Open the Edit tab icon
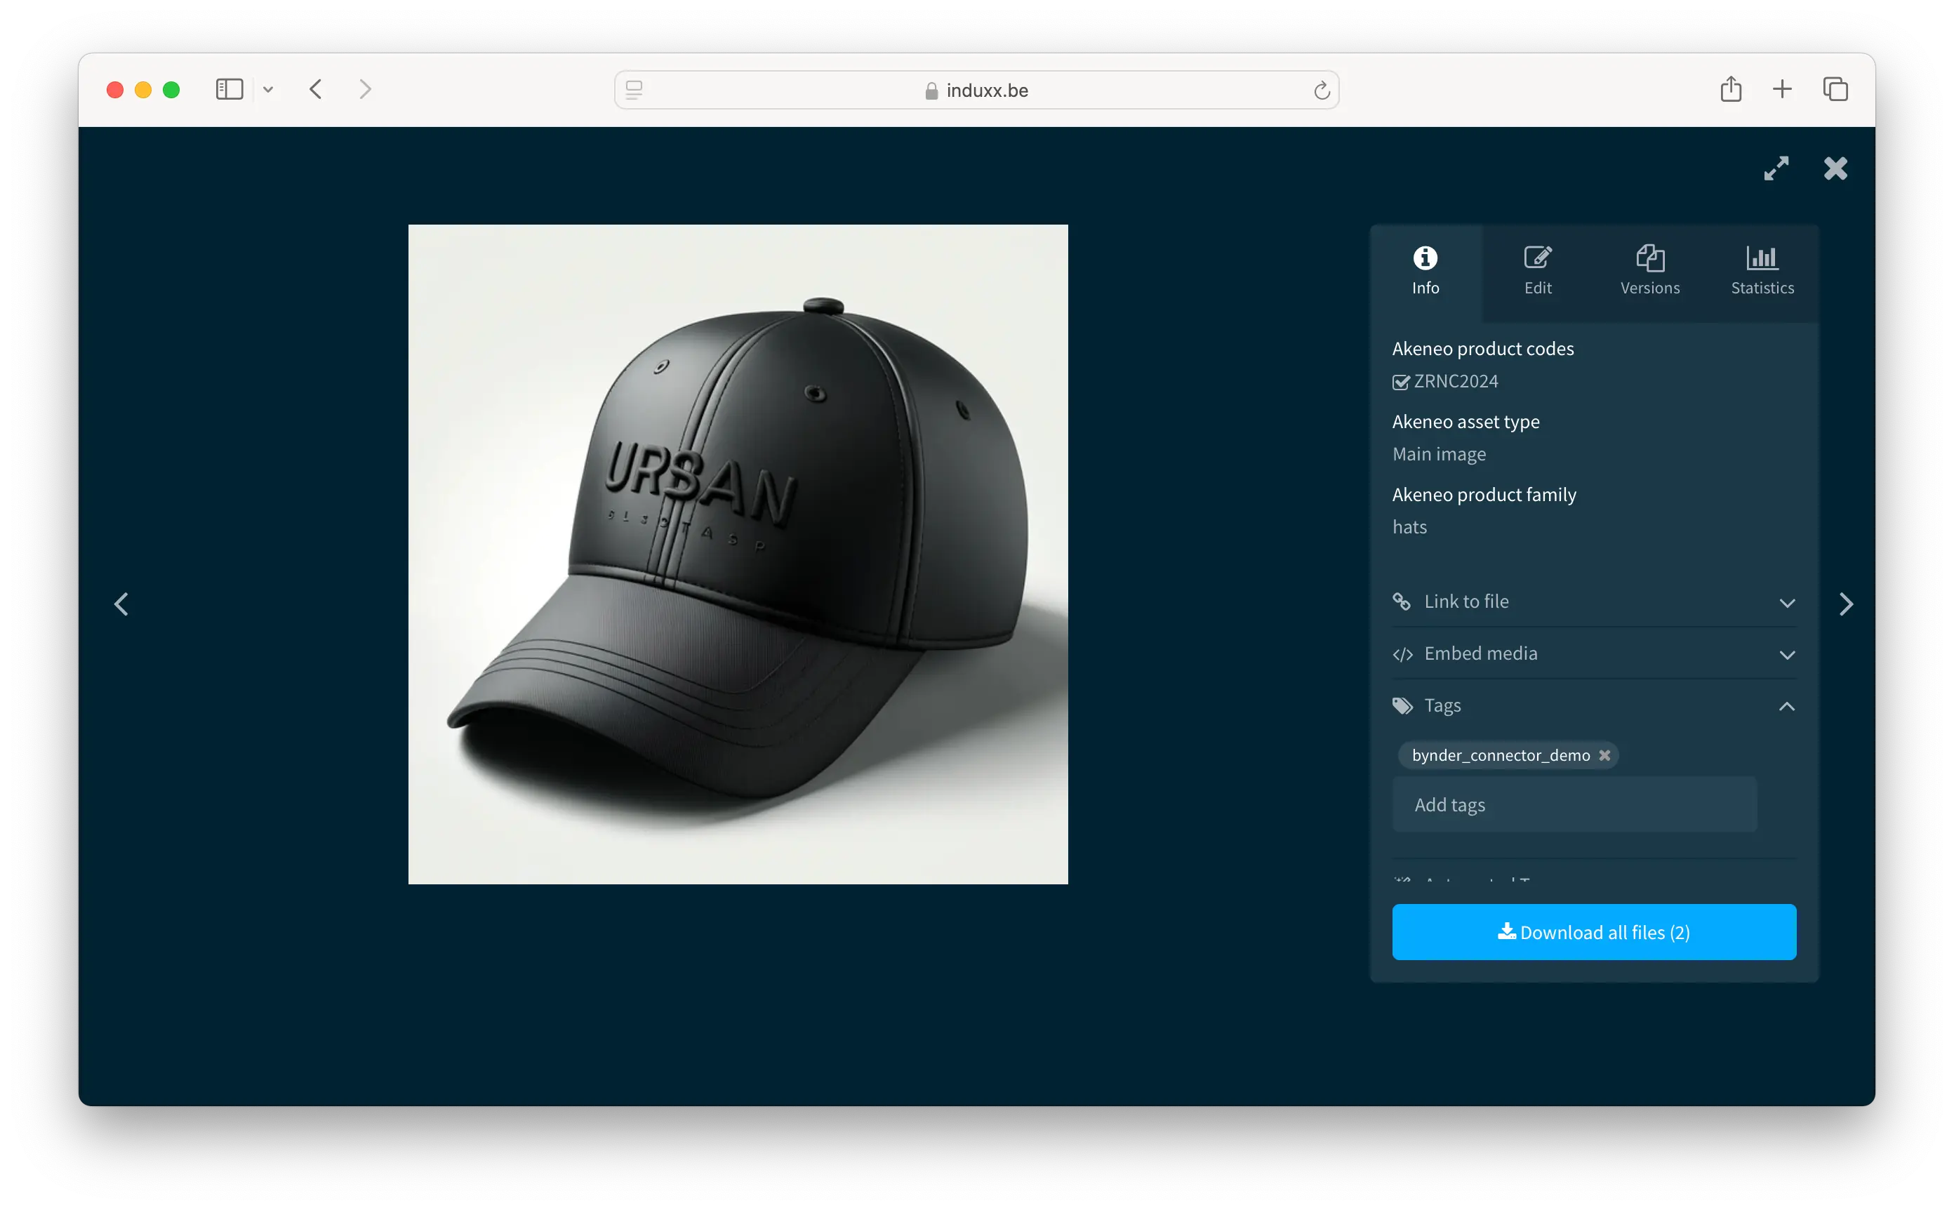The image size is (1954, 1210). 1537,258
